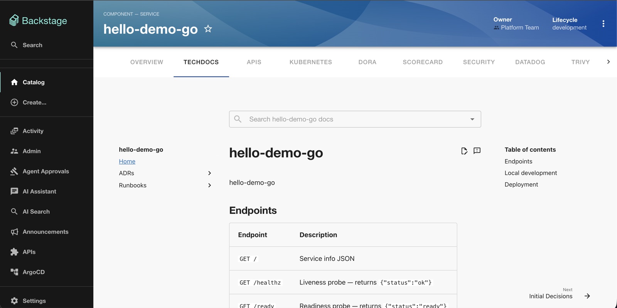The width and height of the screenshot is (617, 308).
Task: Click the Liveness probe description cell
Action: [366, 283]
